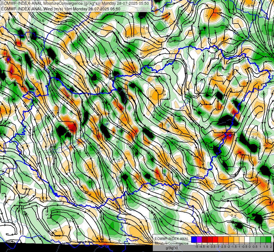Click the 'g/(kg*s)' unit label in legend
Screen dimensions: 274x252
172,248
